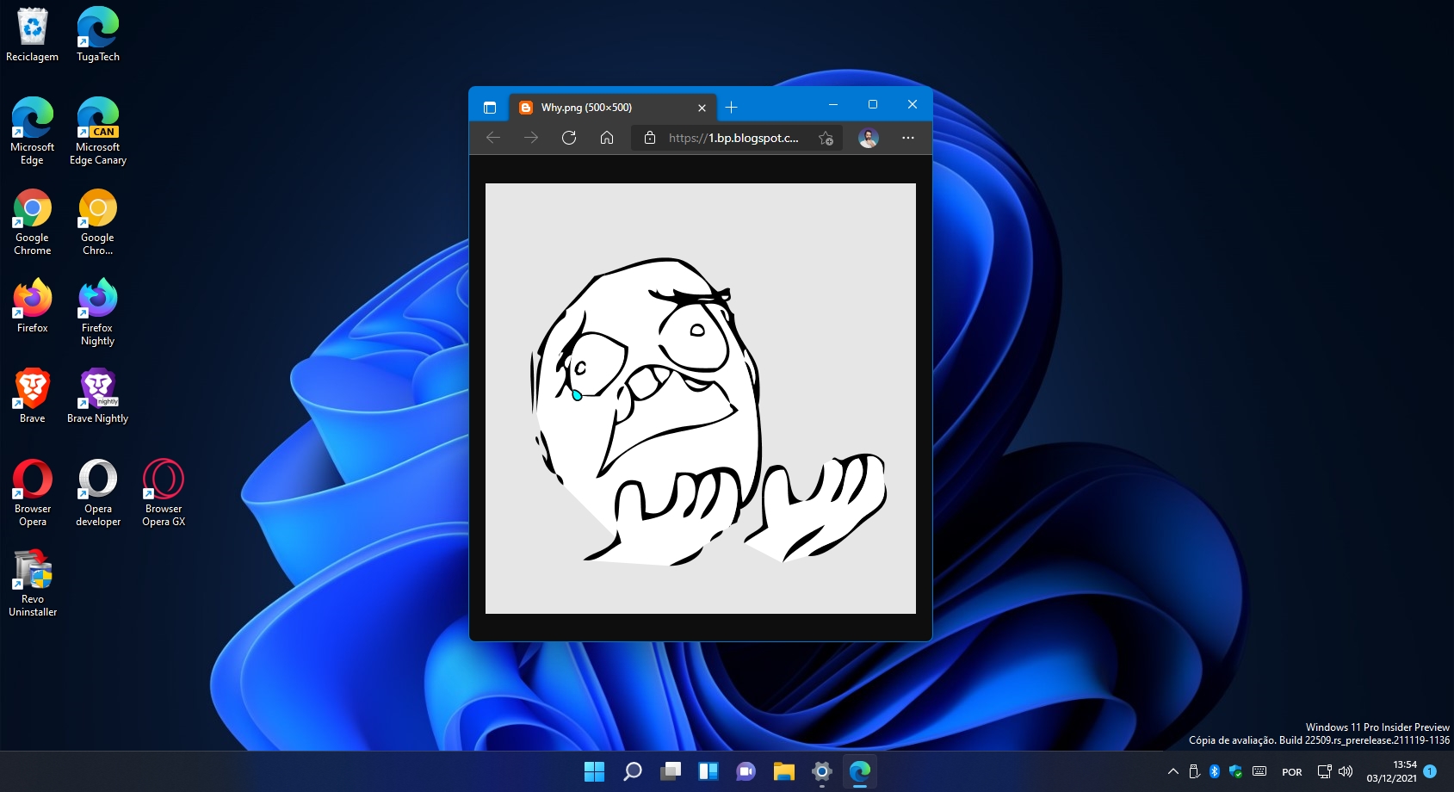Open the Edge profile avatar
The height and width of the screenshot is (792, 1454).
coord(869,138)
